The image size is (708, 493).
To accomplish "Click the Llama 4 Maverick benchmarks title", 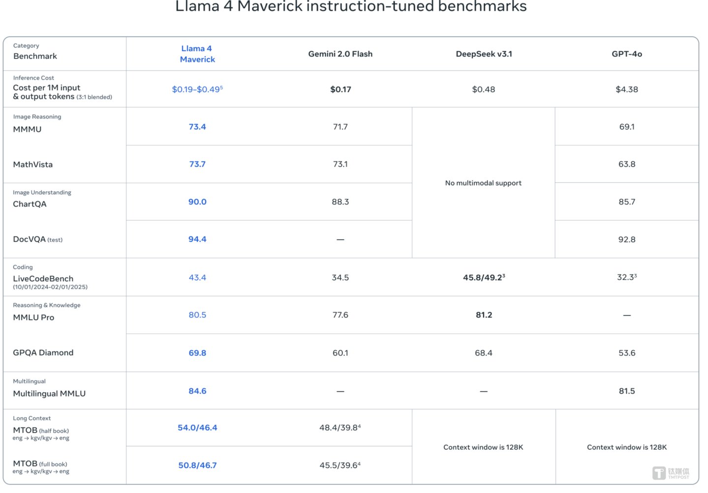I will (x=351, y=7).
